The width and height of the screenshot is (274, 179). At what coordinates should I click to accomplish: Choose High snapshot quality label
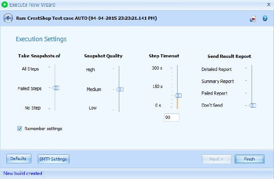tap(90, 70)
